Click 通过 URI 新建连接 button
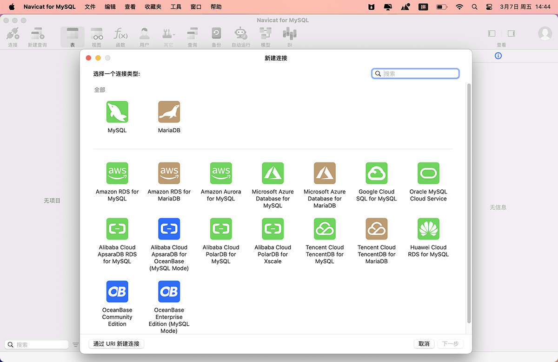 point(116,344)
